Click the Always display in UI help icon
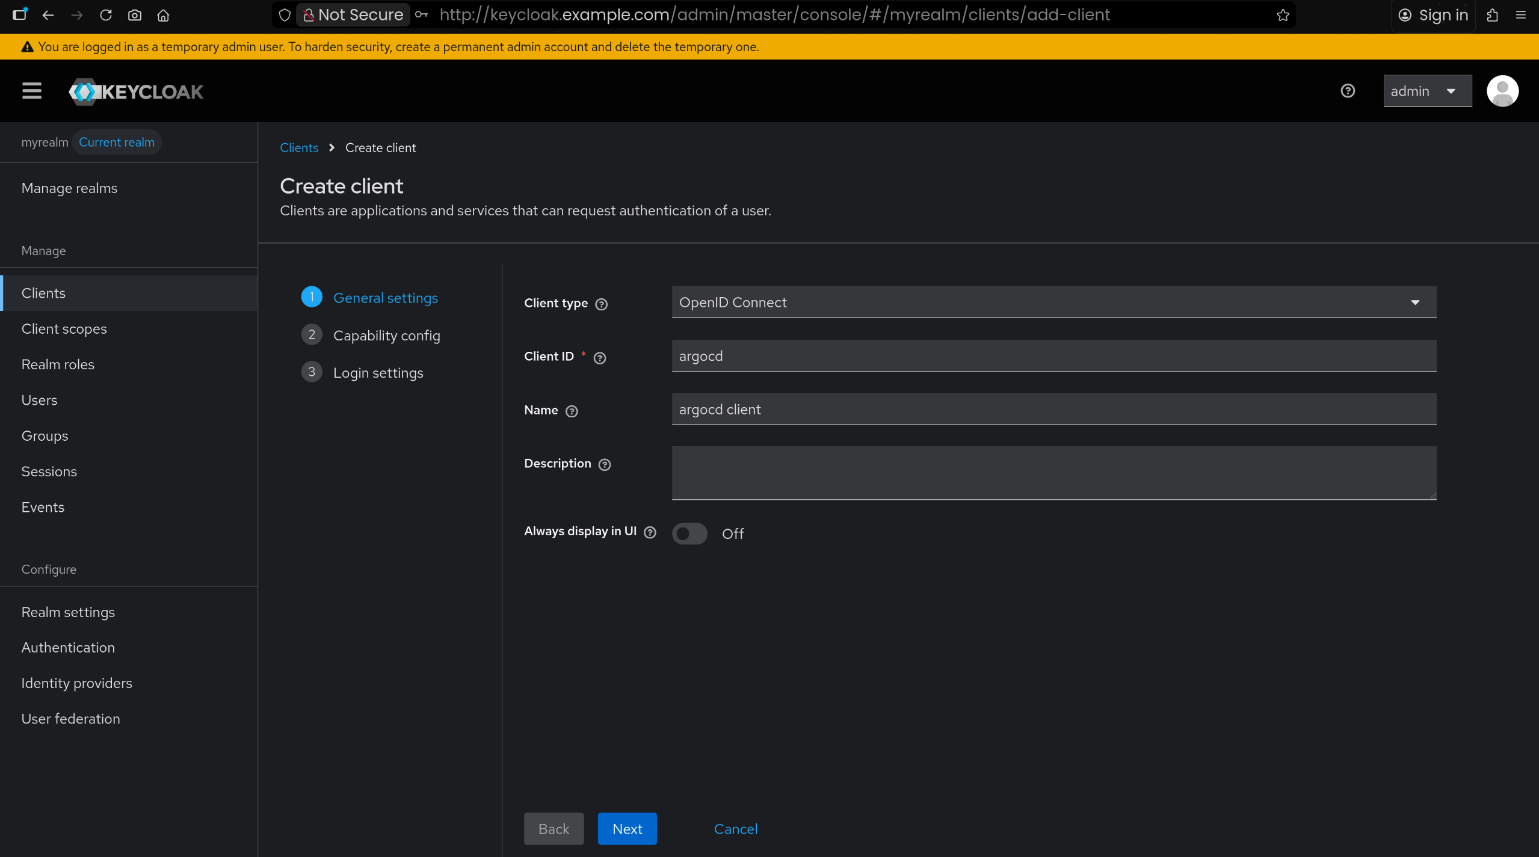 650,532
